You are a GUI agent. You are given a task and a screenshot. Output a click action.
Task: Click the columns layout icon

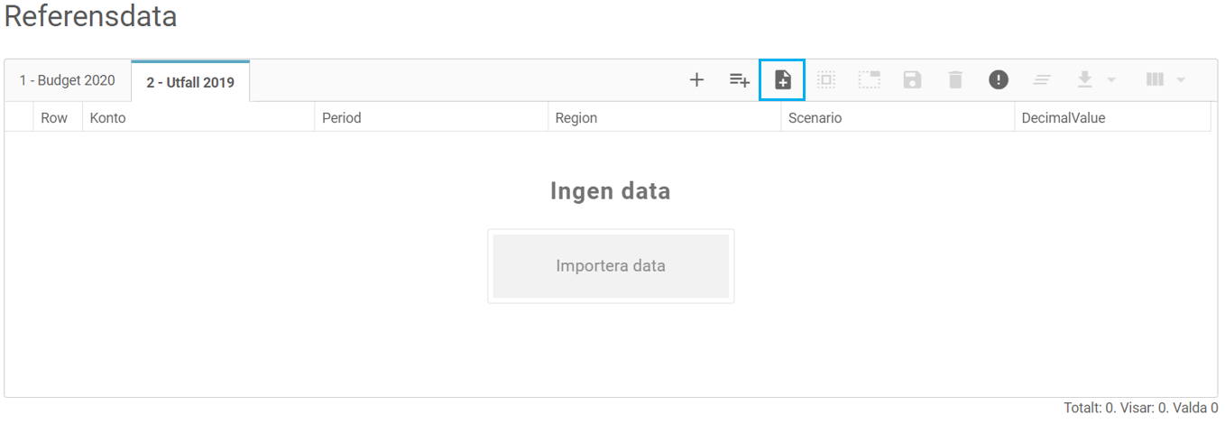pyautogui.click(x=1155, y=80)
